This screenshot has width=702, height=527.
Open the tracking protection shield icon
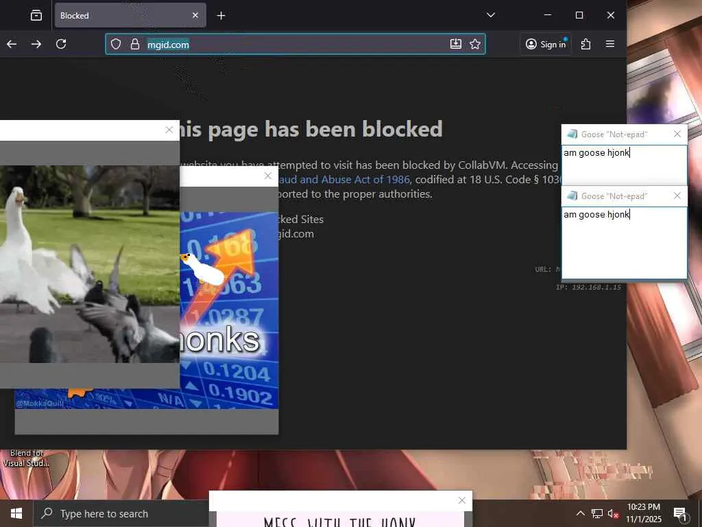[116, 44]
